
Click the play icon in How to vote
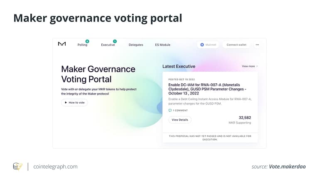tap(65, 102)
